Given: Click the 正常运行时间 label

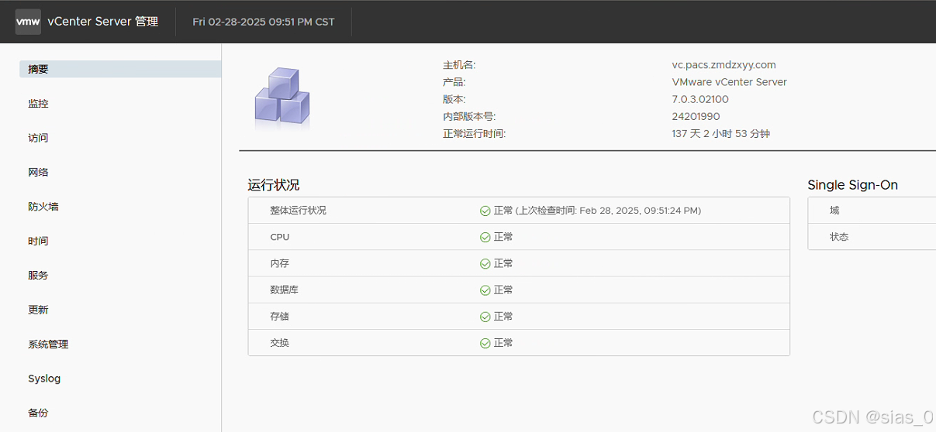Looking at the screenshot, I should (x=475, y=134).
